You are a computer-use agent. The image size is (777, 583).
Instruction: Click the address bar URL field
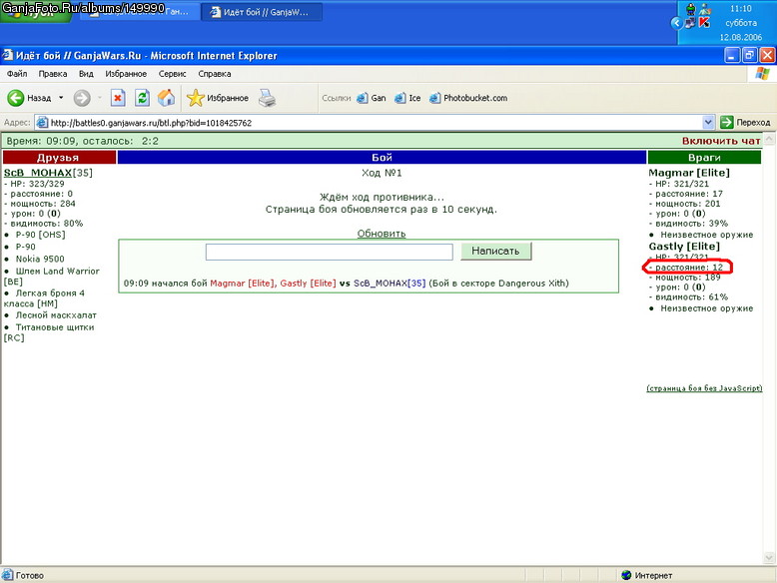click(x=370, y=123)
